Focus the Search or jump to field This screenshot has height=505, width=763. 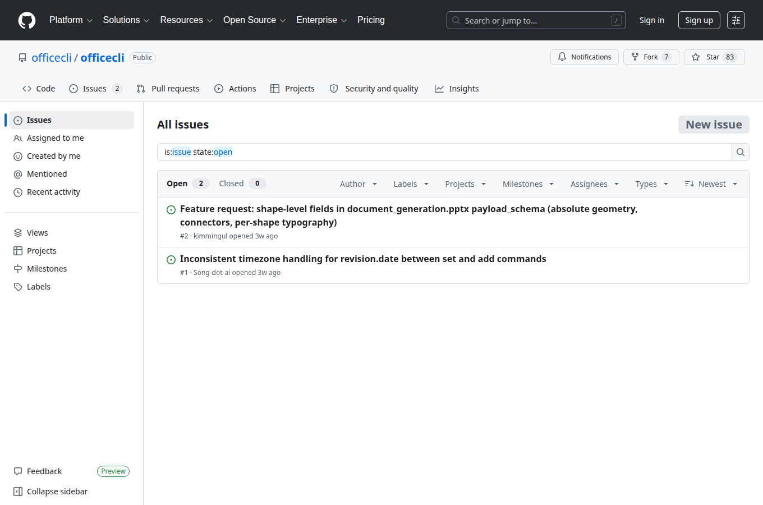pyautogui.click(x=536, y=20)
